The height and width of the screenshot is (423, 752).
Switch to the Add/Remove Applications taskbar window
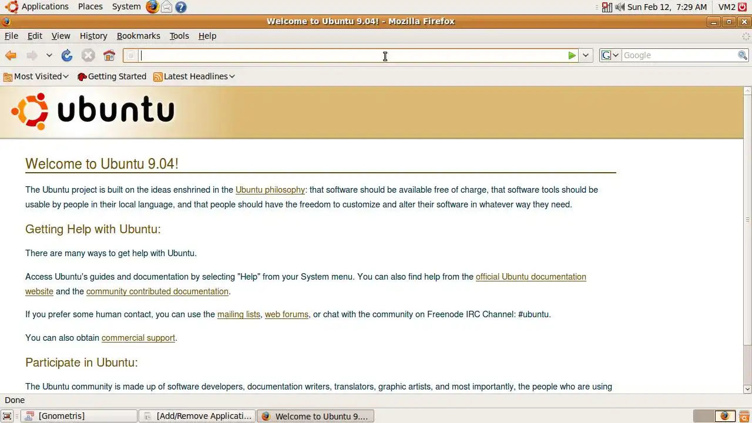tap(197, 416)
